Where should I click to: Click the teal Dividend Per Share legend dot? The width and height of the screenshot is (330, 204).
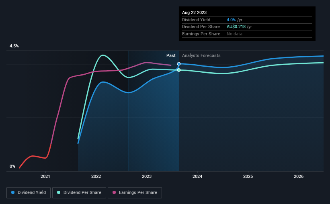click(x=59, y=192)
